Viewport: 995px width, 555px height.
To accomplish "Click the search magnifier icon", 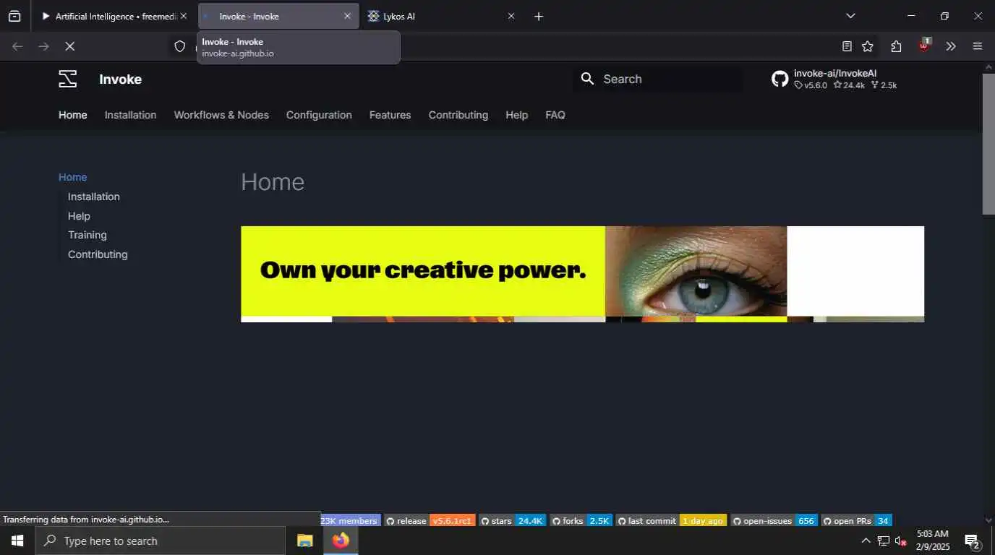I will tap(587, 79).
